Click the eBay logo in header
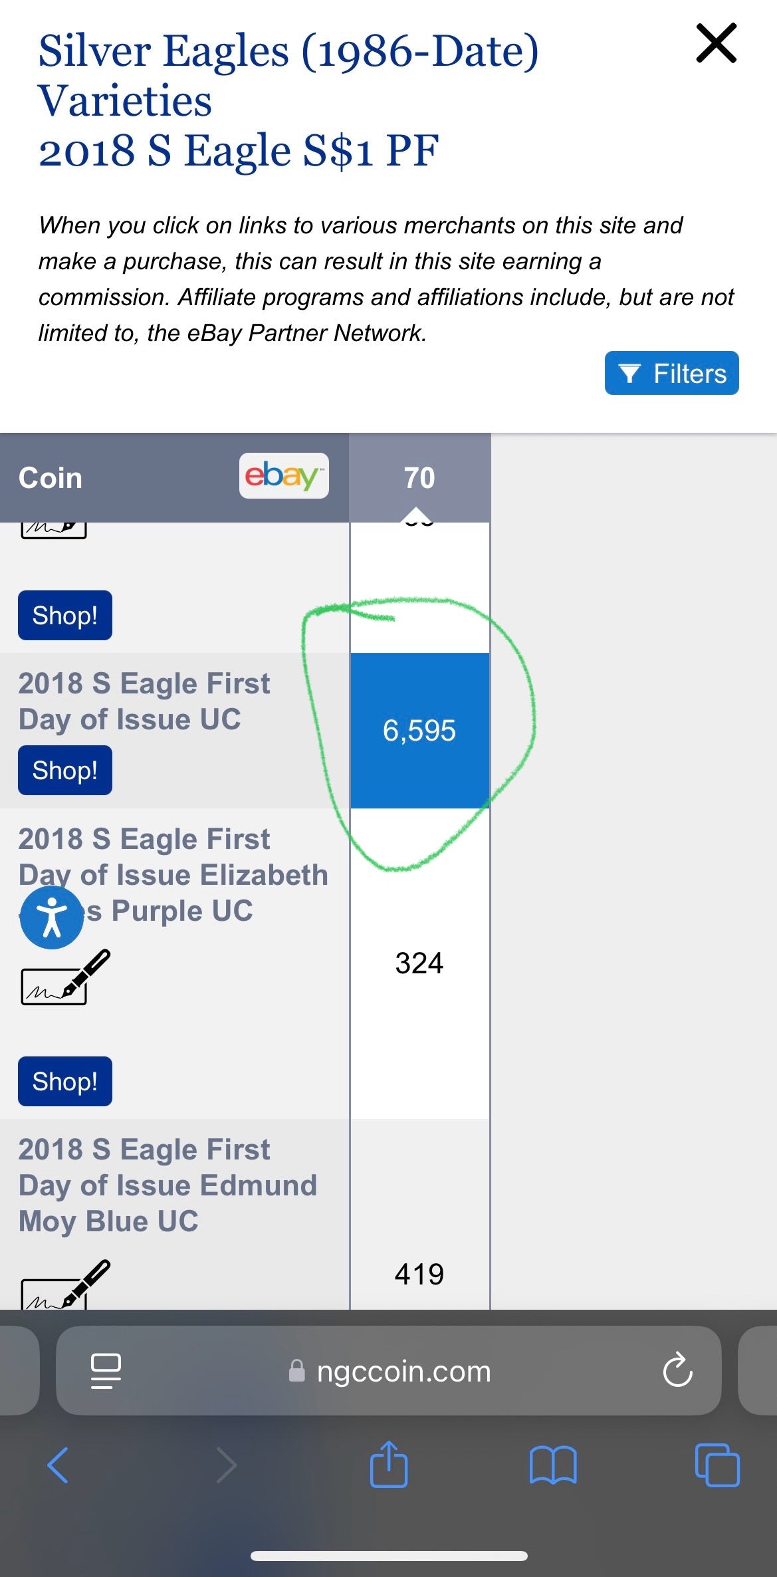 tap(284, 476)
